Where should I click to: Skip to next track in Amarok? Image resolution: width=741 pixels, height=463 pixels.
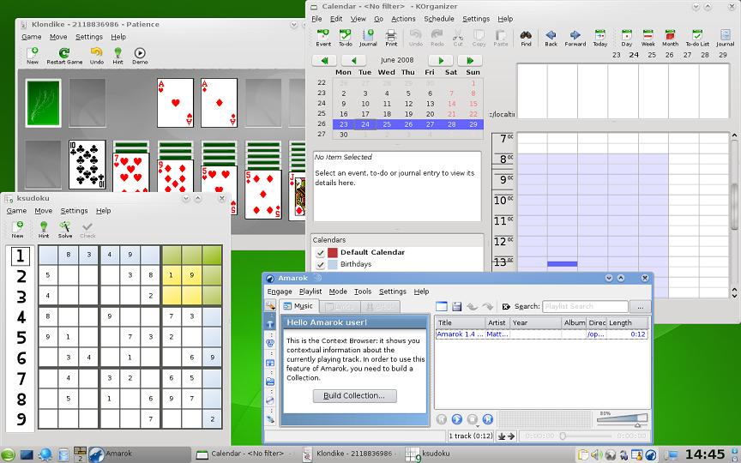point(488,419)
